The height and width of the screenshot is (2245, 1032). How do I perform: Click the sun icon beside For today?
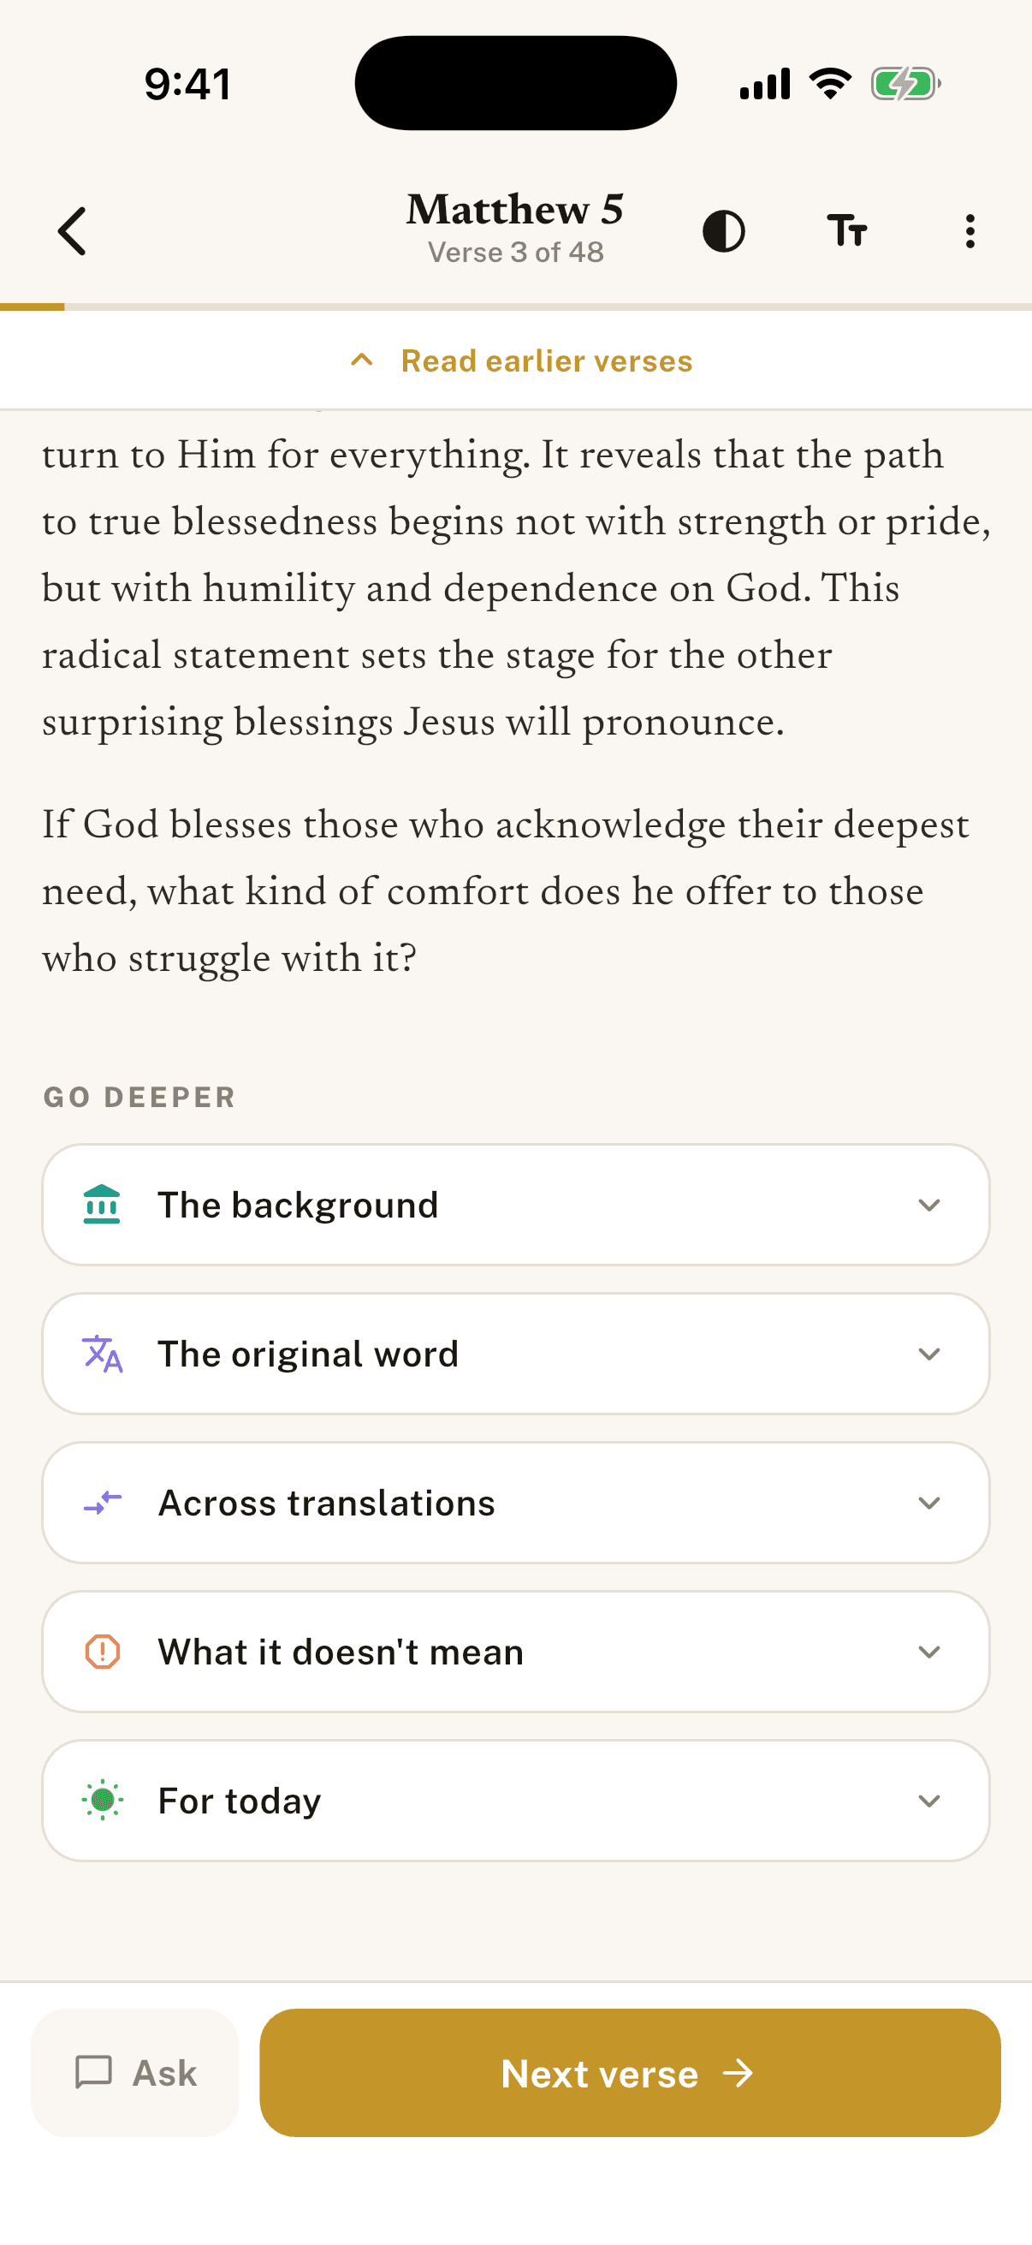click(102, 1801)
